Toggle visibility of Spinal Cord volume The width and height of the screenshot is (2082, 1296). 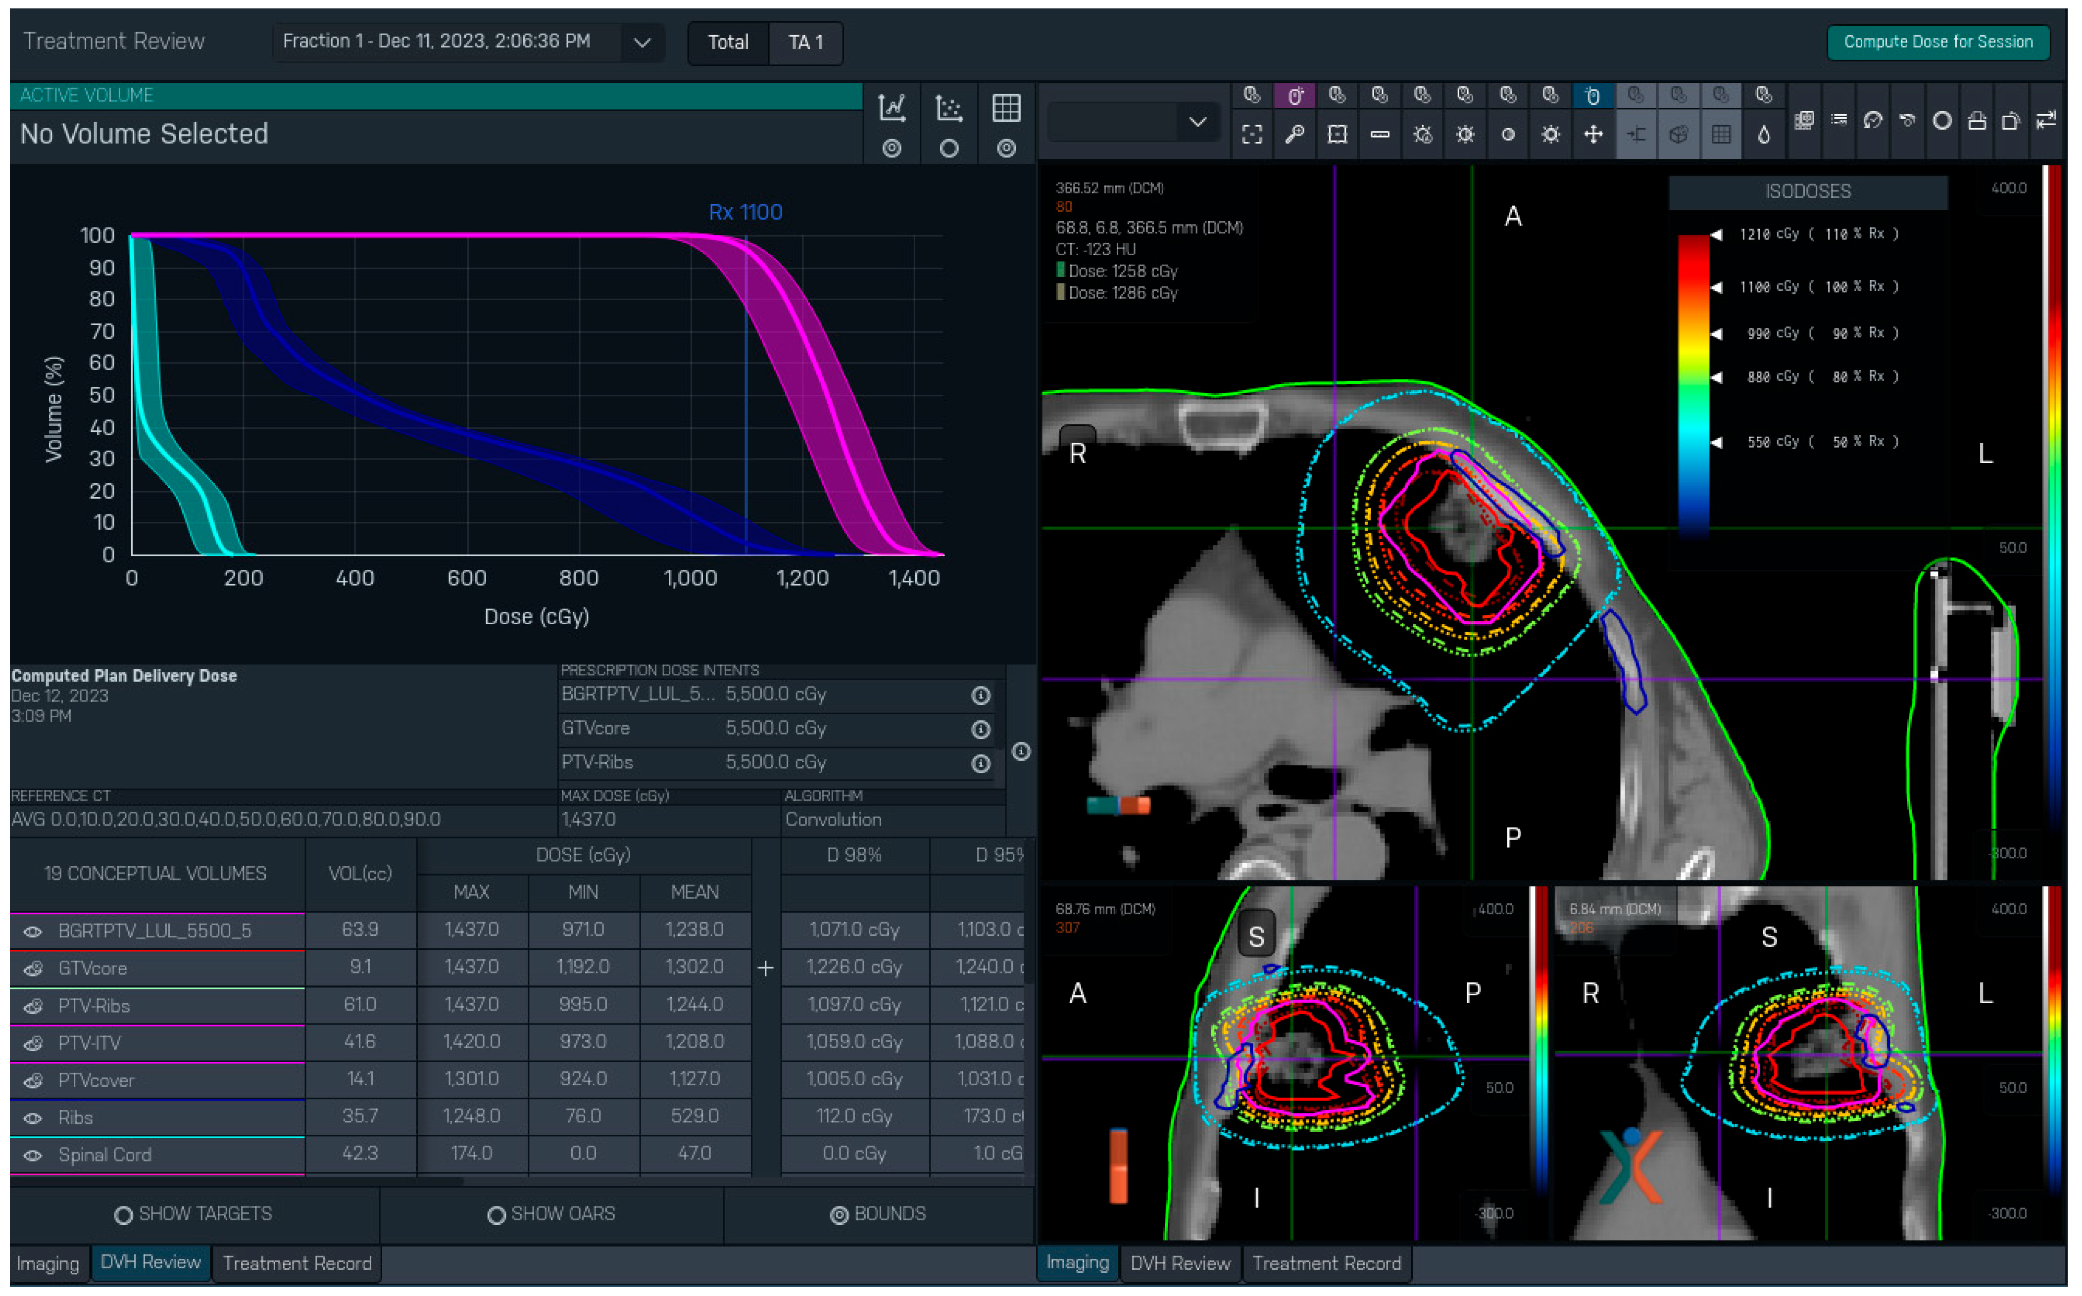(x=33, y=1156)
